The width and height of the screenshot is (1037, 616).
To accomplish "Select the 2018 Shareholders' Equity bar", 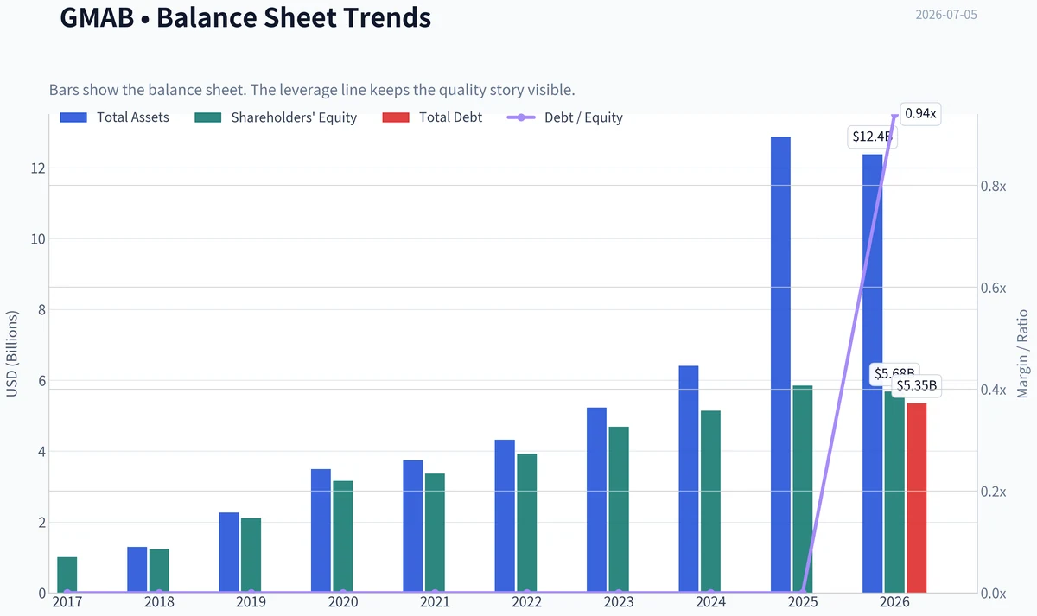I will click(159, 571).
